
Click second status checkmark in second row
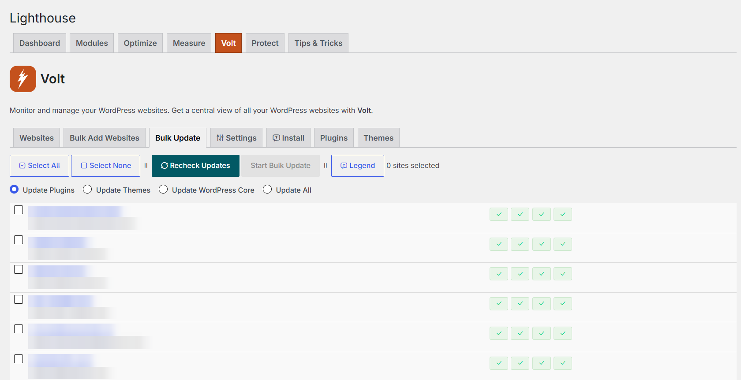[x=520, y=244]
